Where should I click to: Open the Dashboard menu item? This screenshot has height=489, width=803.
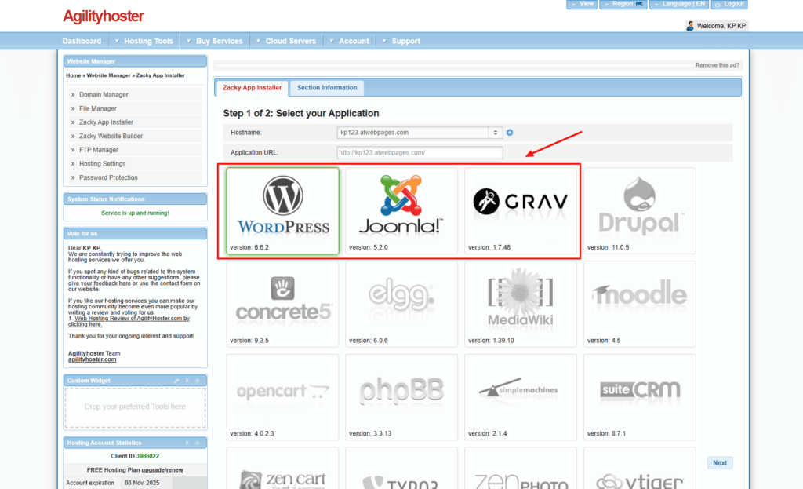[x=82, y=40]
